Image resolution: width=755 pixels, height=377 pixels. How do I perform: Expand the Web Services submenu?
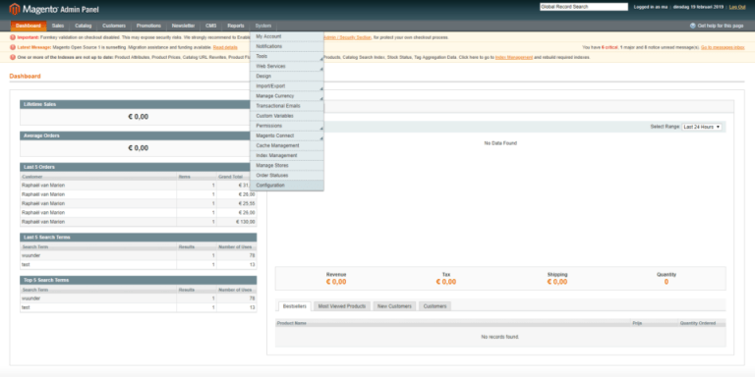click(286, 67)
